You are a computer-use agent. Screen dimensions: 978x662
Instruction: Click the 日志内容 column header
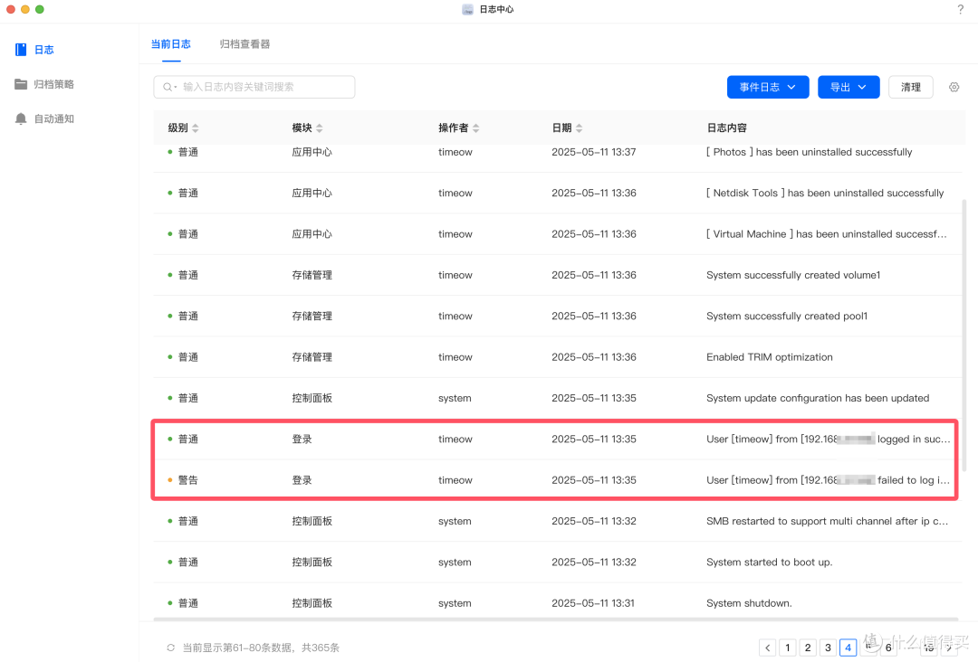[726, 128]
